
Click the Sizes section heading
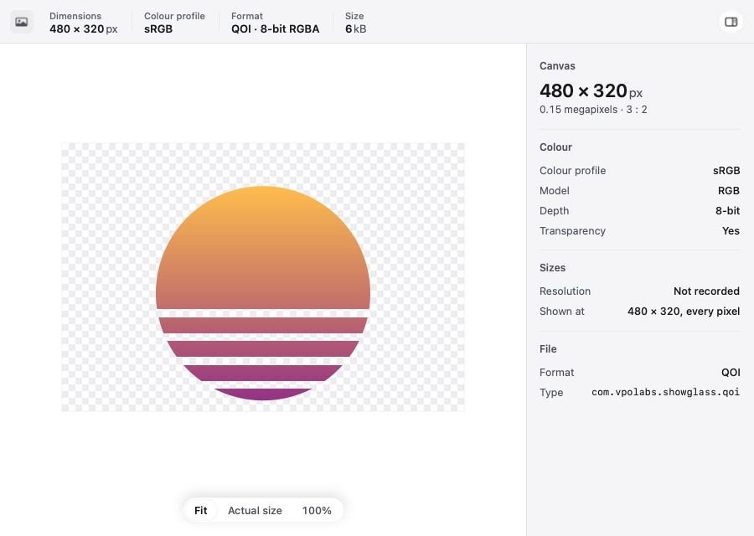coord(552,268)
